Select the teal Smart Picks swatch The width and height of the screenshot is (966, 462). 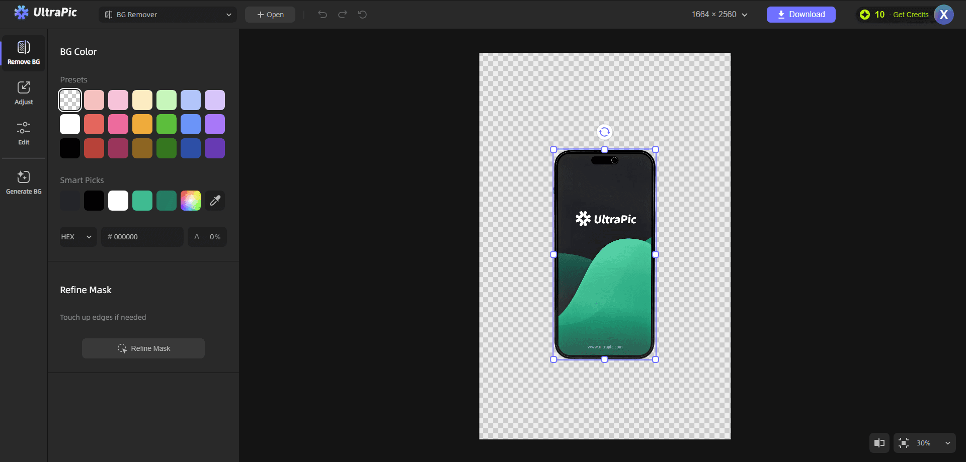pos(142,201)
